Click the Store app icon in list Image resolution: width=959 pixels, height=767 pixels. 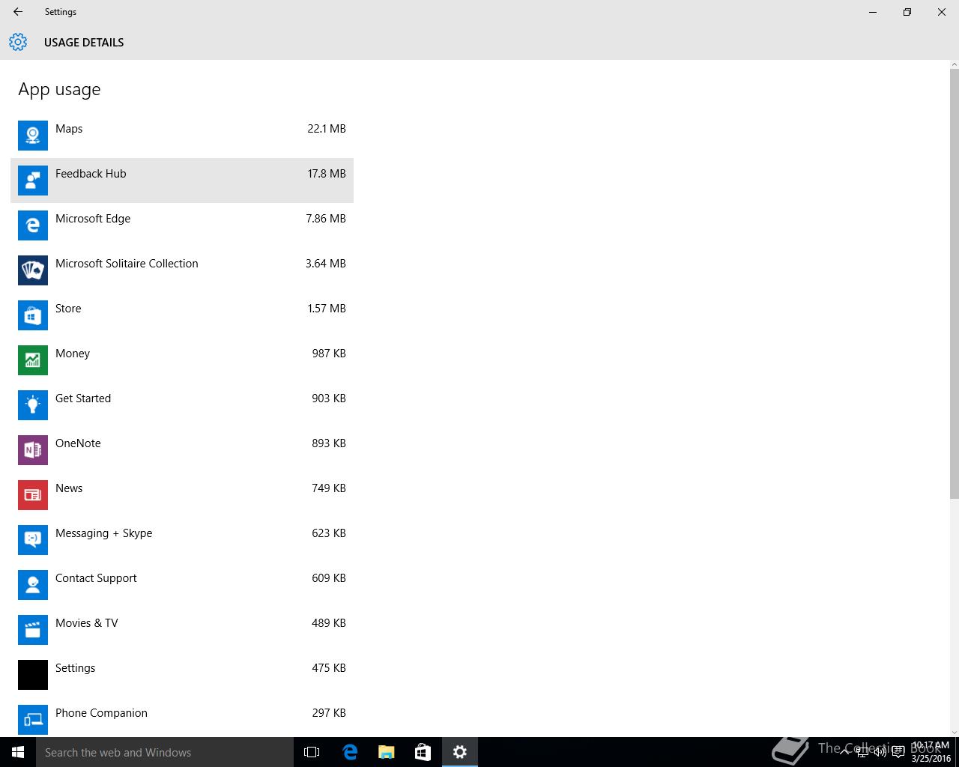coord(33,315)
